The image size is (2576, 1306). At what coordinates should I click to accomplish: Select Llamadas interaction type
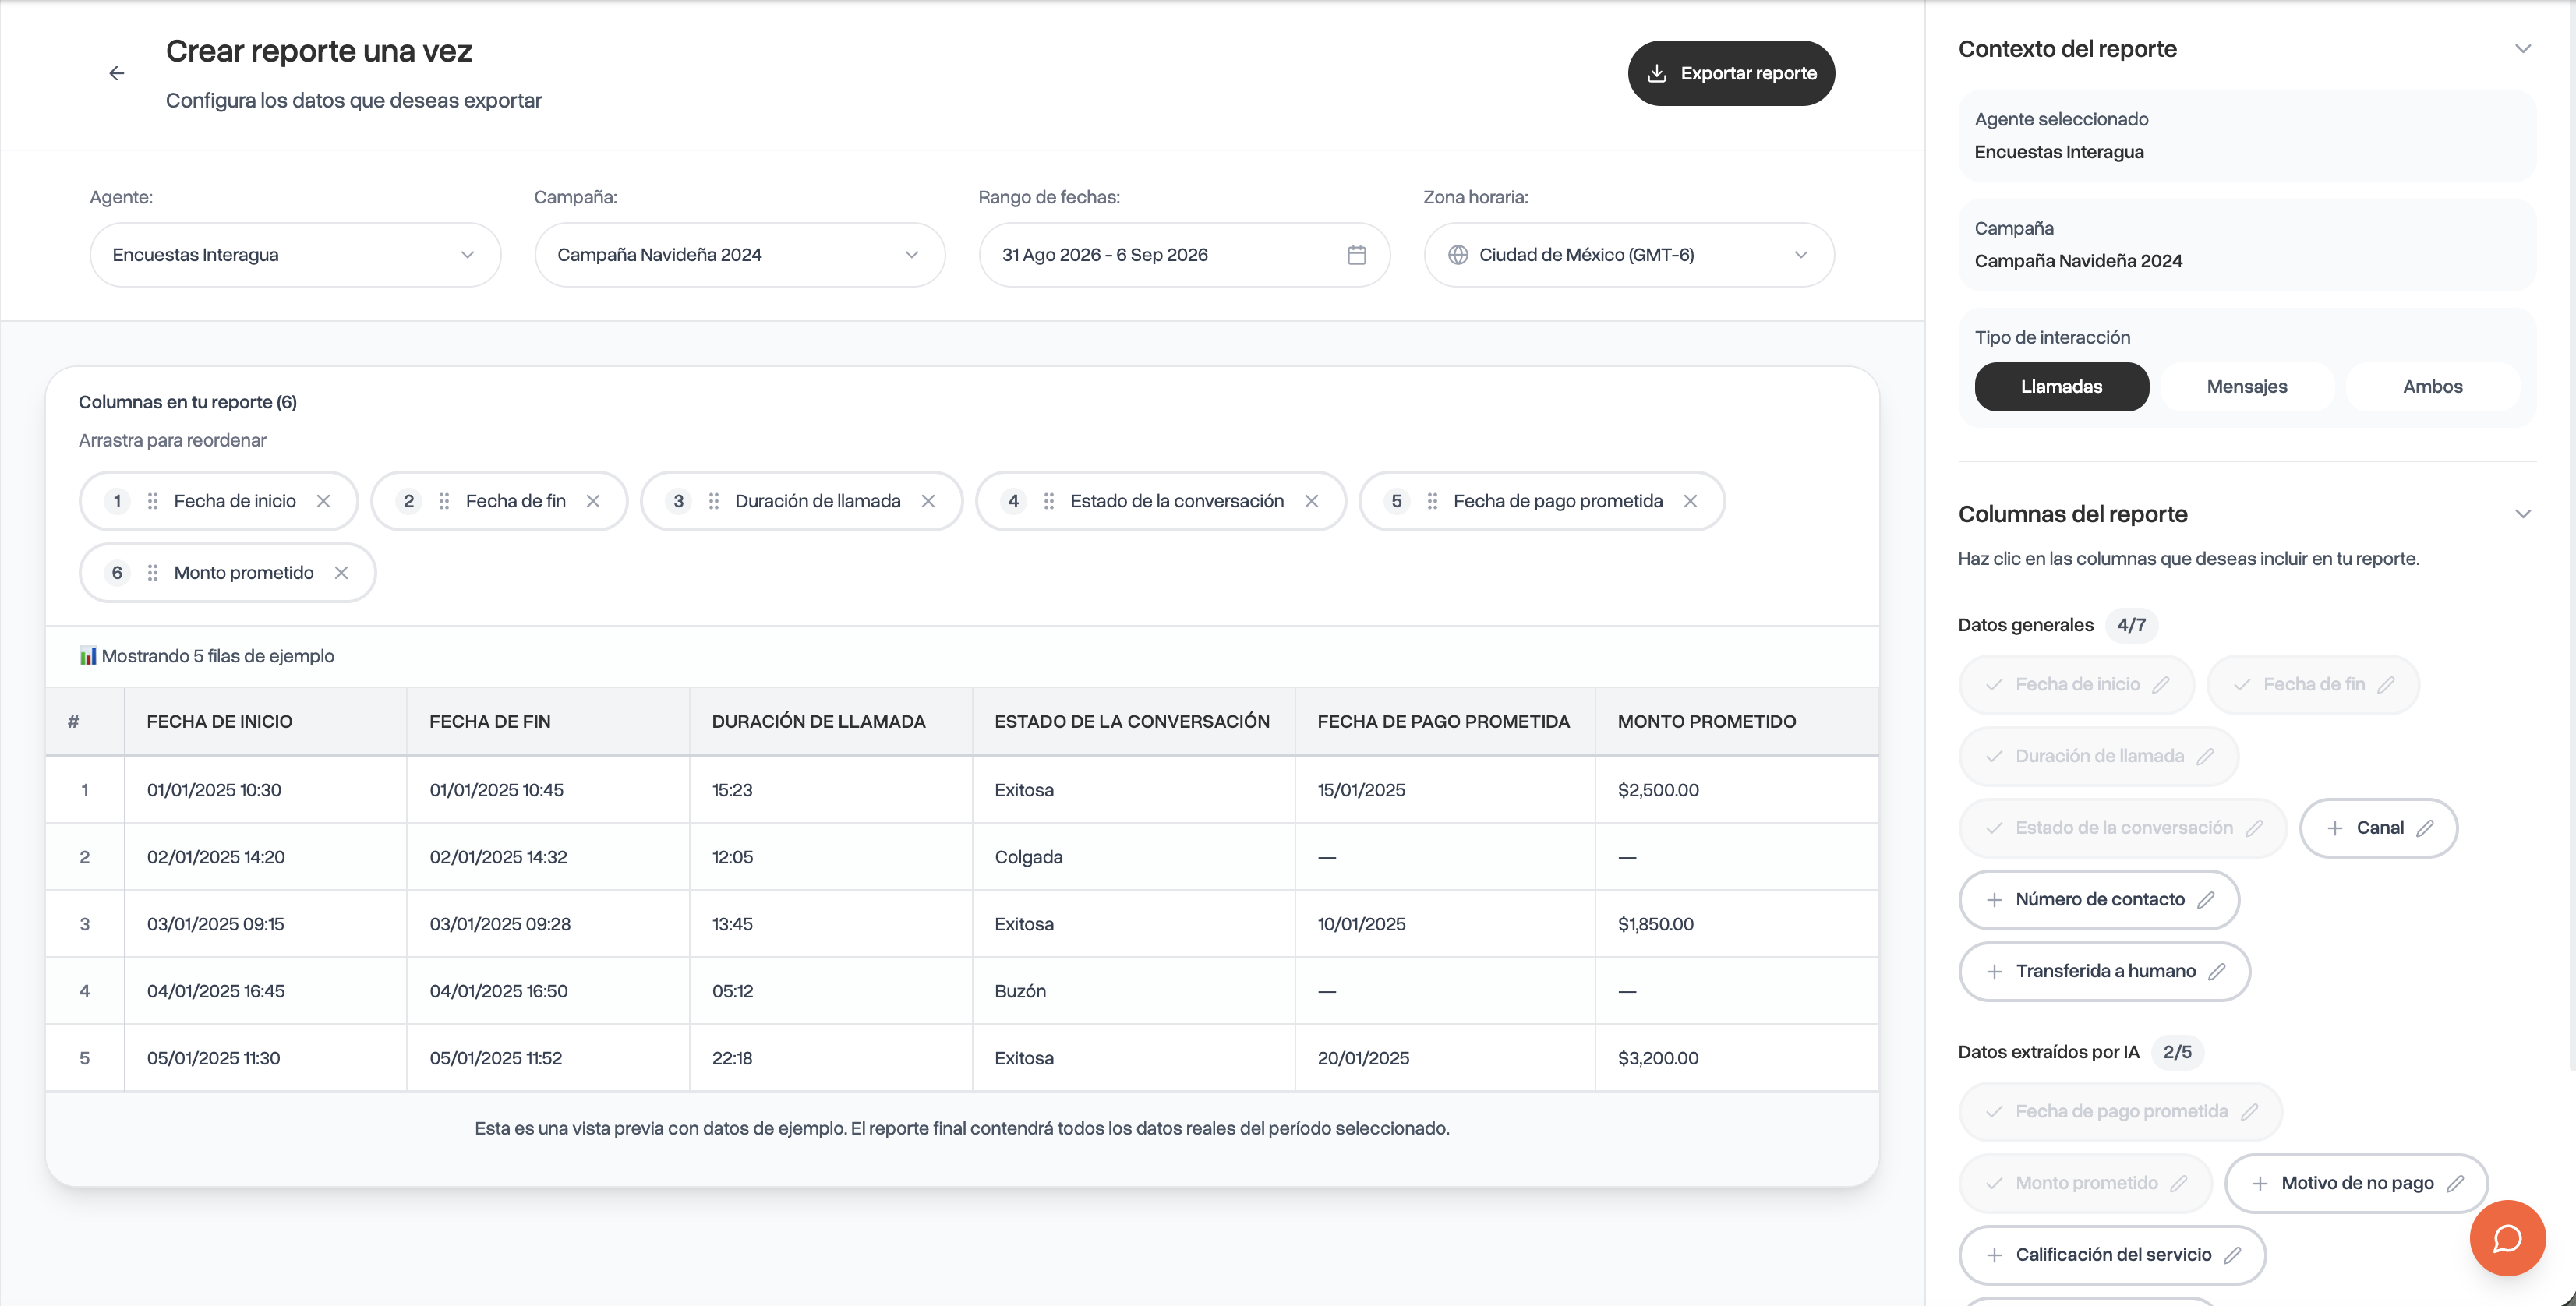[x=2061, y=387]
